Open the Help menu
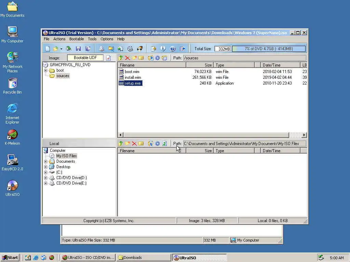The width and height of the screenshot is (350, 262). pyautogui.click(x=121, y=39)
